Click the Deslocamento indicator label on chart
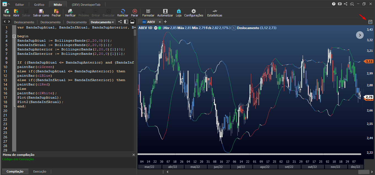The image size is (375, 175). pos(248,28)
